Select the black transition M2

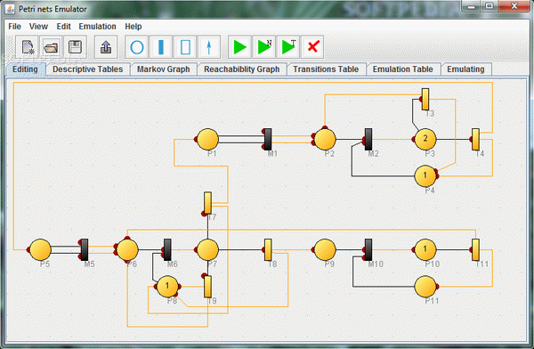pyautogui.click(x=368, y=139)
